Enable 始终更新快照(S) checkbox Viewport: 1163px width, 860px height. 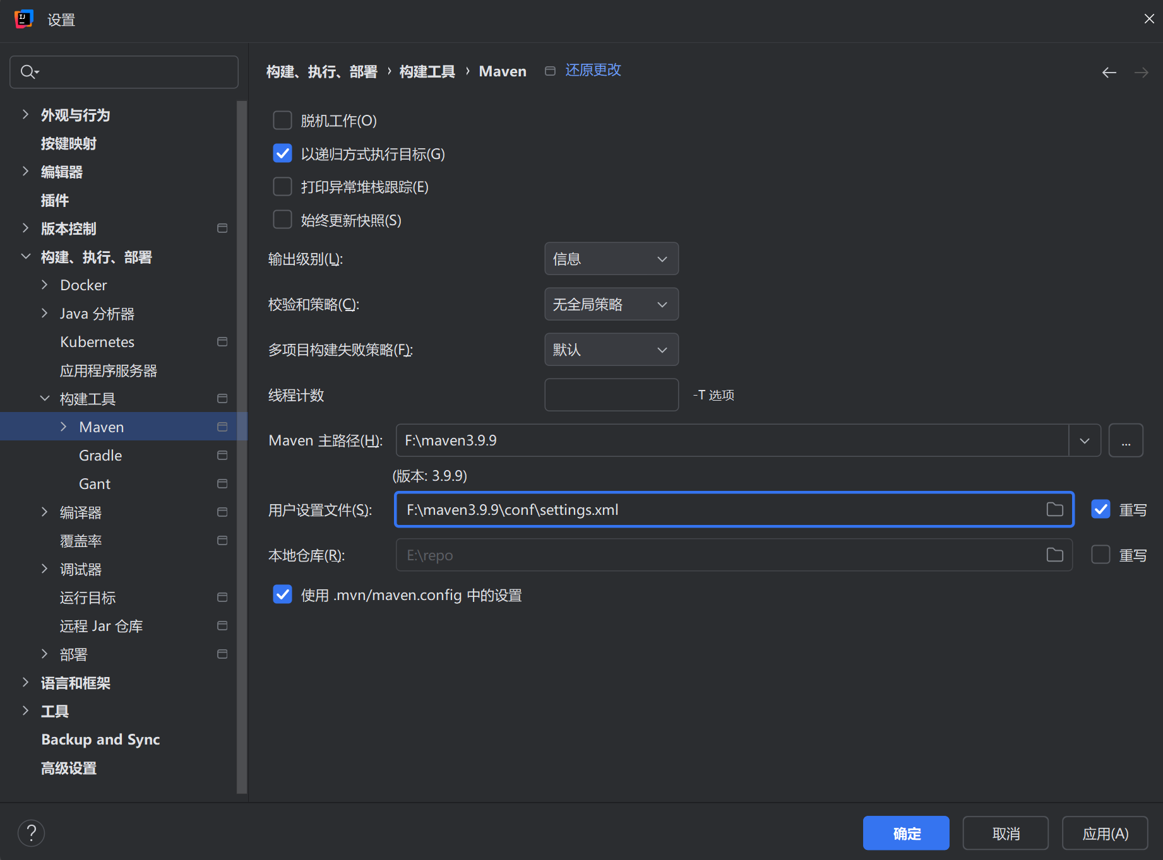click(282, 220)
